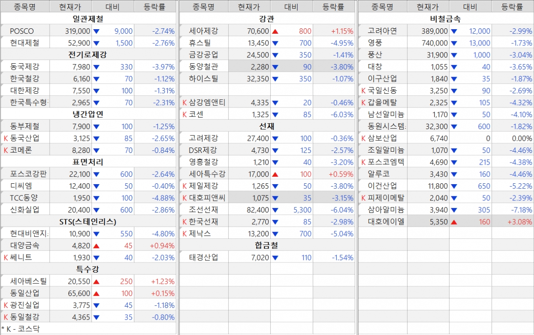Click 영풍 current price 740,000
This screenshot has height=335, width=534.
[435, 43]
